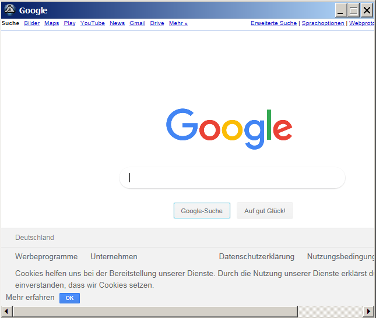Click the Google logo image
Image resolution: width=376 pixels, height=318 pixels.
[x=229, y=129]
